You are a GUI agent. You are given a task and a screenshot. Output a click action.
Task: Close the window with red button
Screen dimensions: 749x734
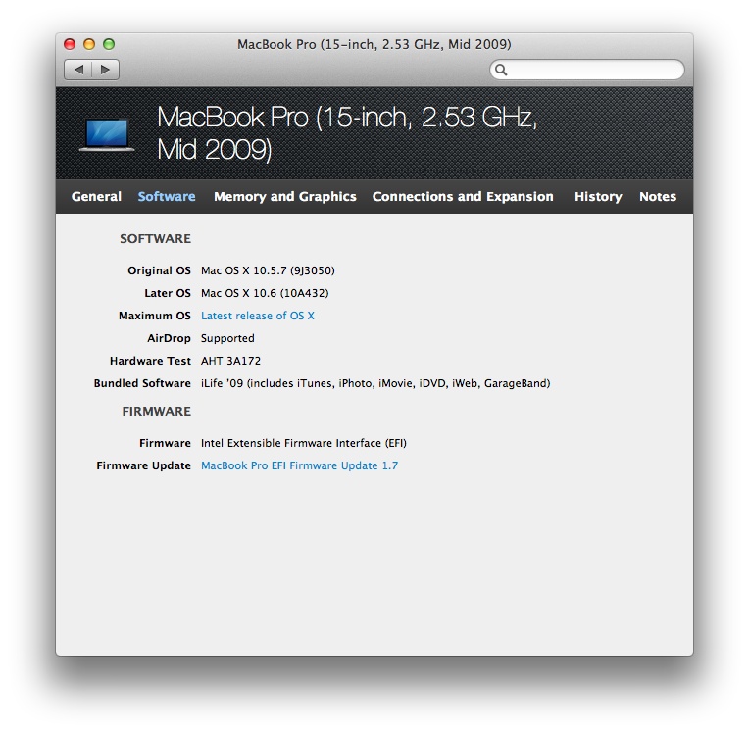[x=70, y=44]
